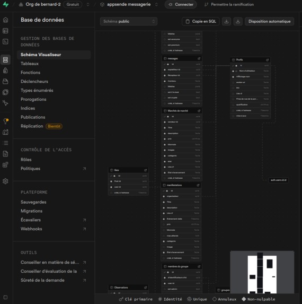Image resolution: width=302 pixels, height=304 pixels.
Task: Open the Project home icon in sidebar
Action: 6,20
